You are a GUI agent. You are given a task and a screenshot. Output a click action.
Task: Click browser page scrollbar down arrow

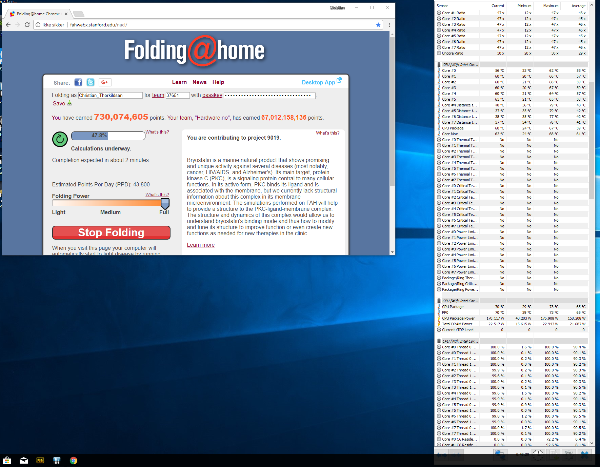pos(393,252)
